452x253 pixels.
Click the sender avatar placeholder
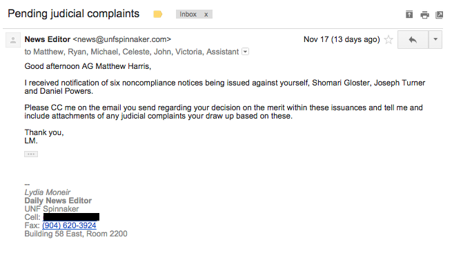[13, 40]
